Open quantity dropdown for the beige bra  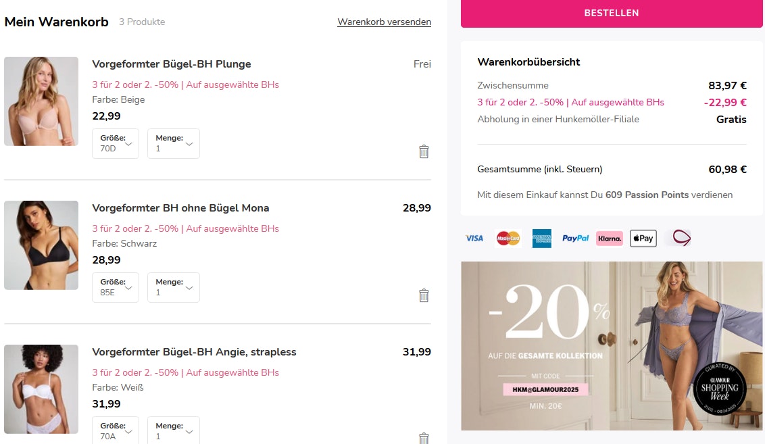tap(174, 143)
